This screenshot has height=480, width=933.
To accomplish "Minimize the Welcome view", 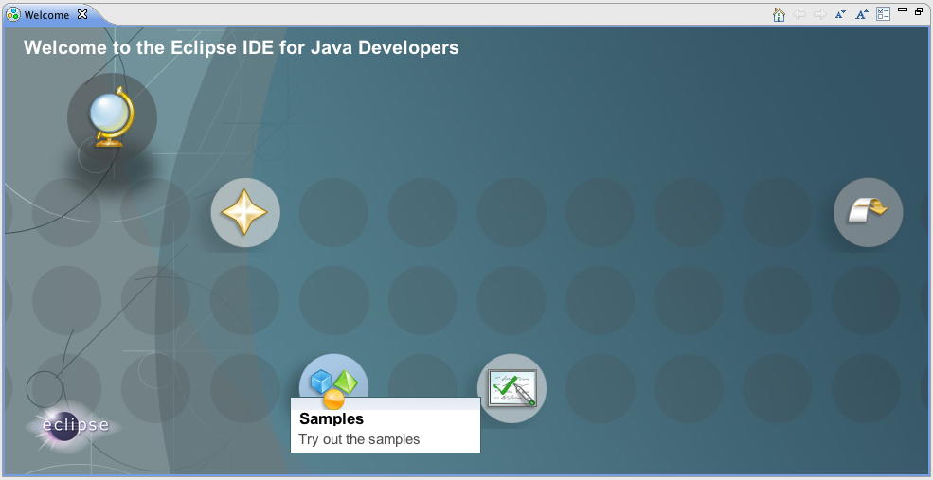I will pyautogui.click(x=902, y=10).
